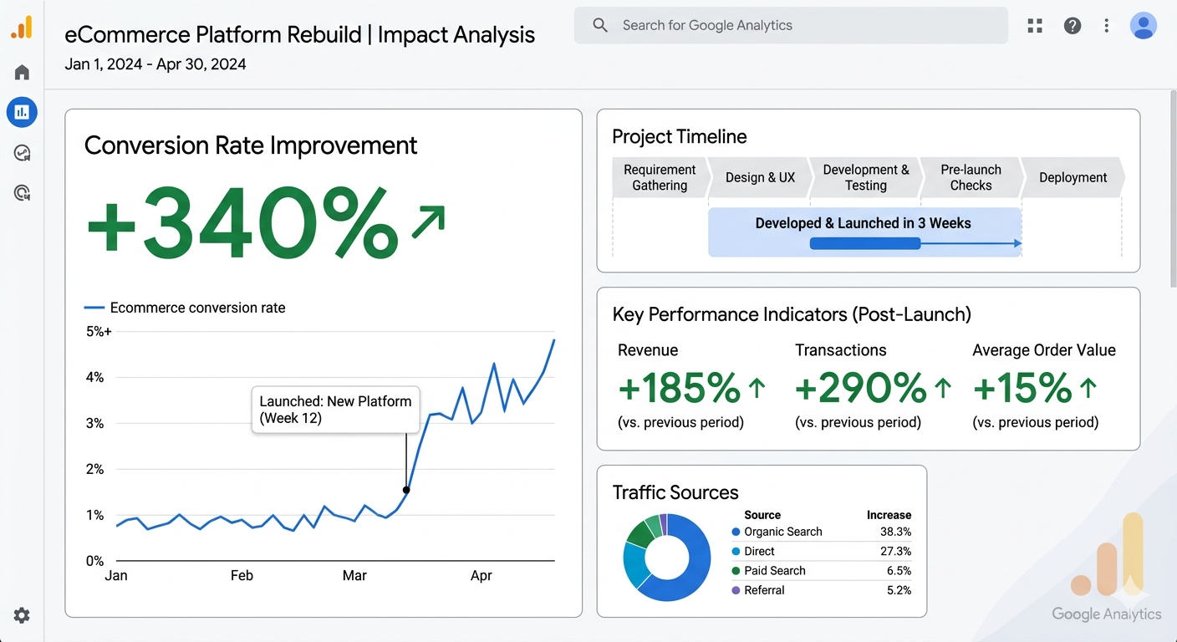Open the Home icon in left sidebar
Image resolution: width=1177 pixels, height=642 pixels.
click(22, 73)
